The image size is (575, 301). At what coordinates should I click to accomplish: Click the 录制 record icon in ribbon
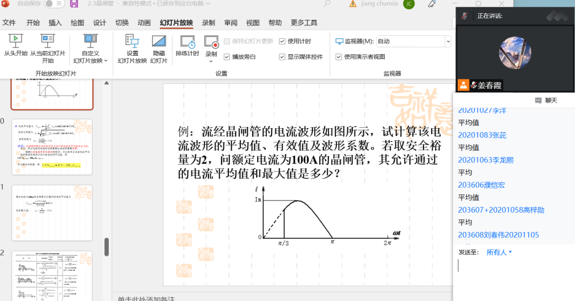point(211,42)
